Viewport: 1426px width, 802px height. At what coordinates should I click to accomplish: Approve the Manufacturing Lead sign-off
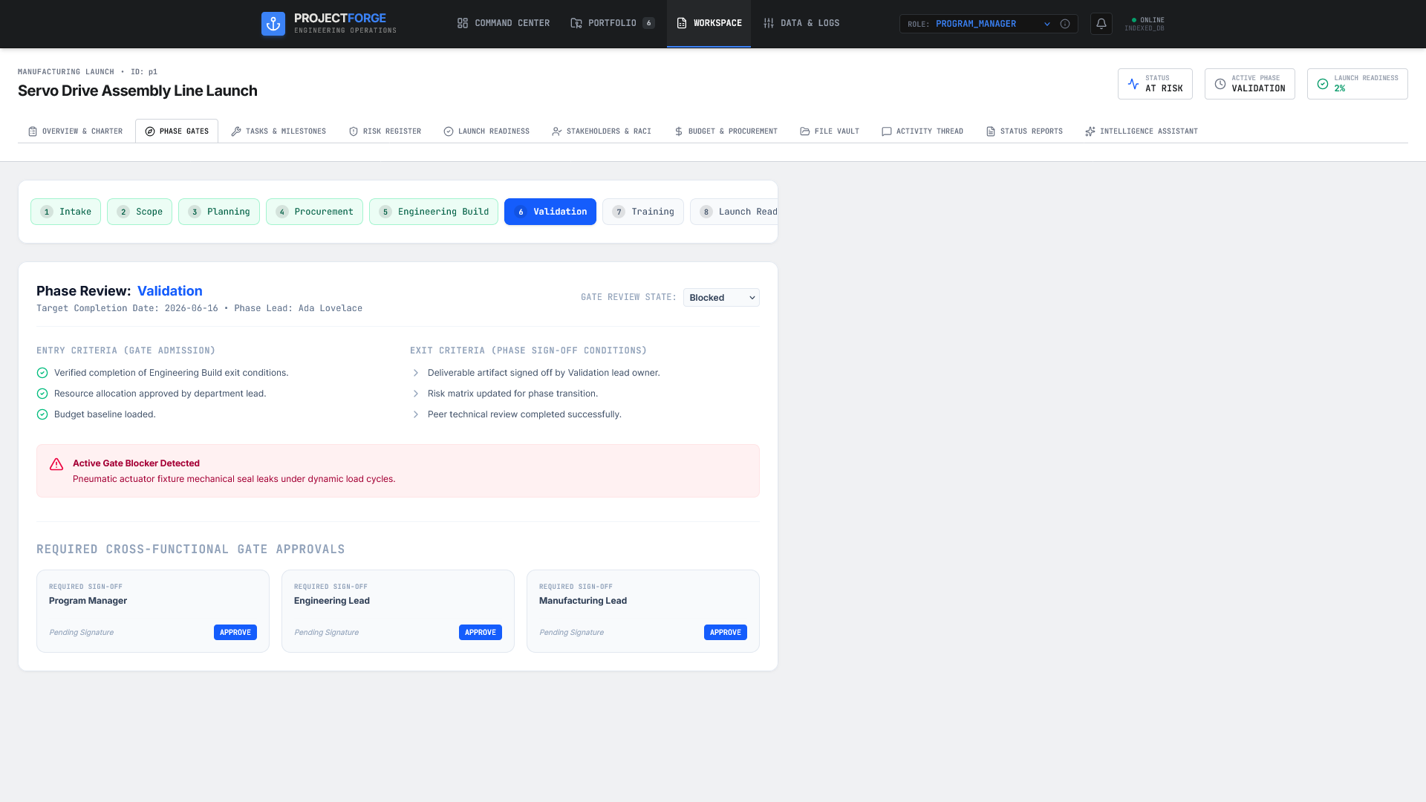click(x=726, y=633)
